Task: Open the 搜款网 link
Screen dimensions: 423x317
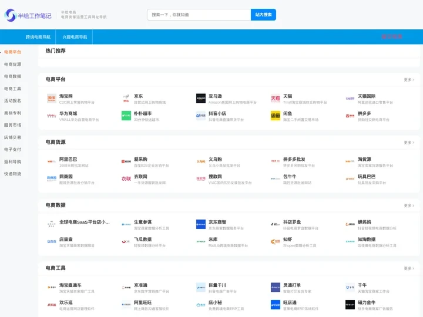Action: (x=215, y=177)
